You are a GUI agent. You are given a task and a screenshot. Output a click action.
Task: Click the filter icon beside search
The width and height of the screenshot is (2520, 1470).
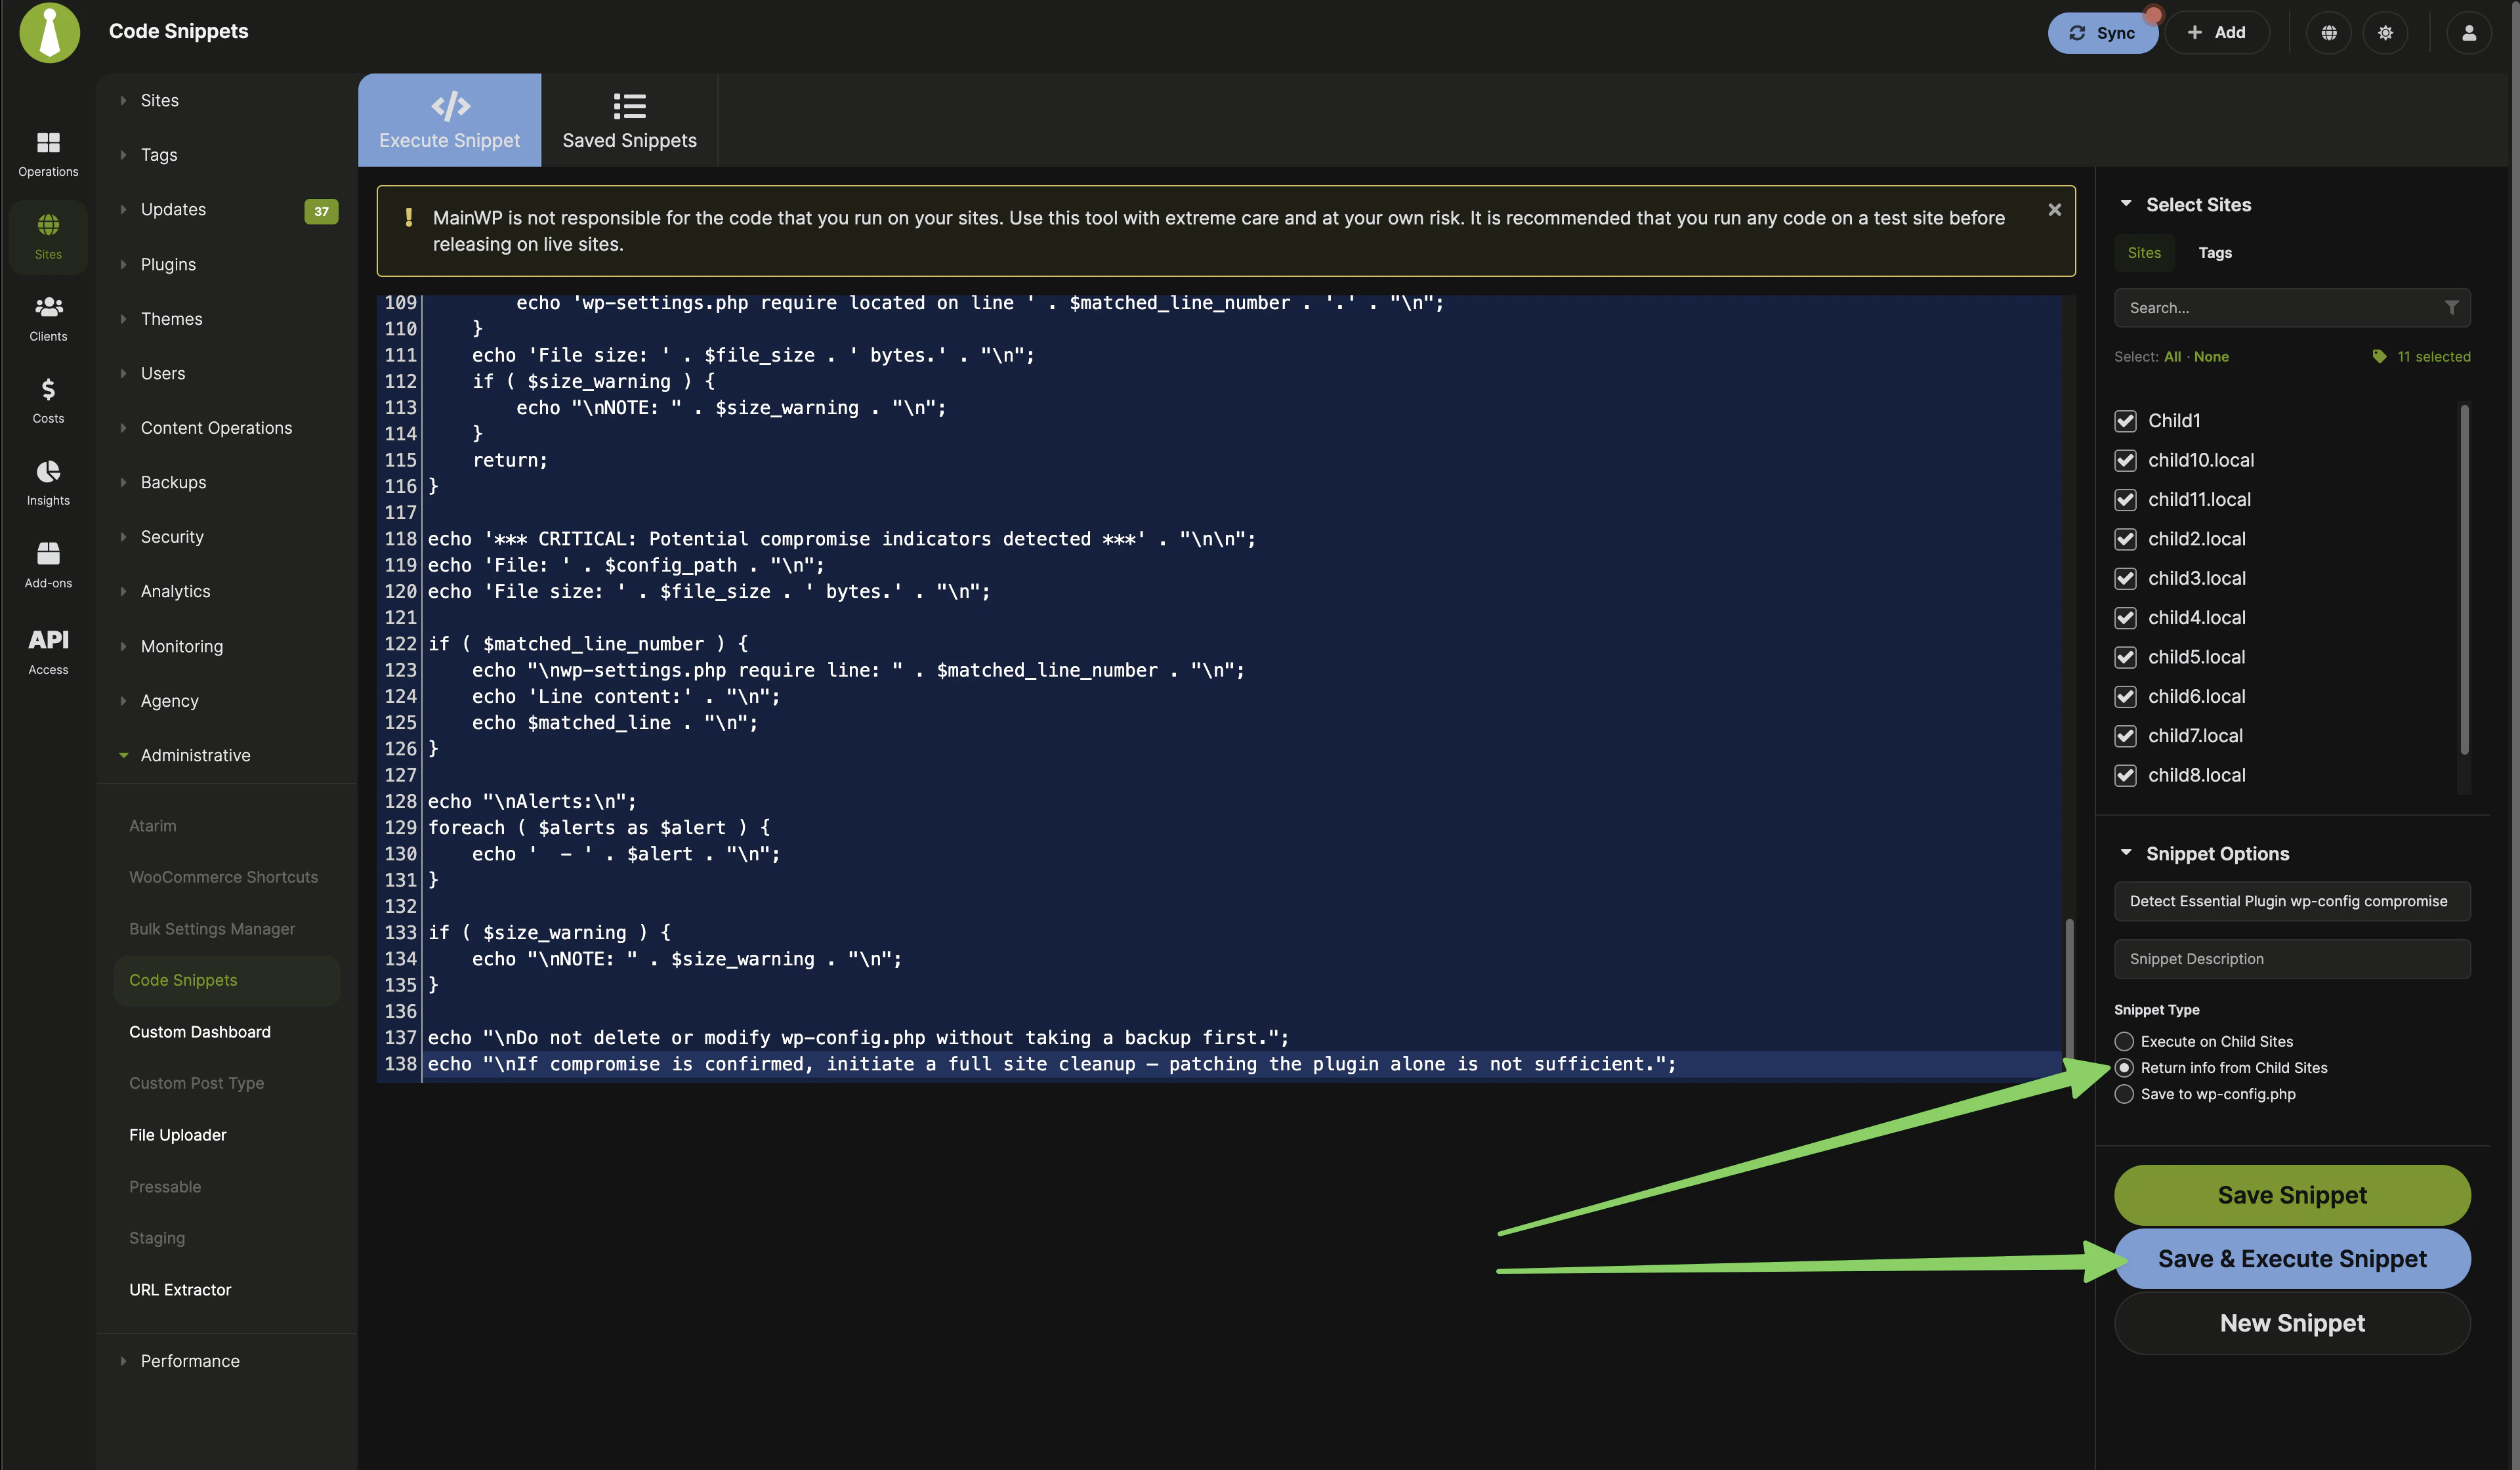2452,307
